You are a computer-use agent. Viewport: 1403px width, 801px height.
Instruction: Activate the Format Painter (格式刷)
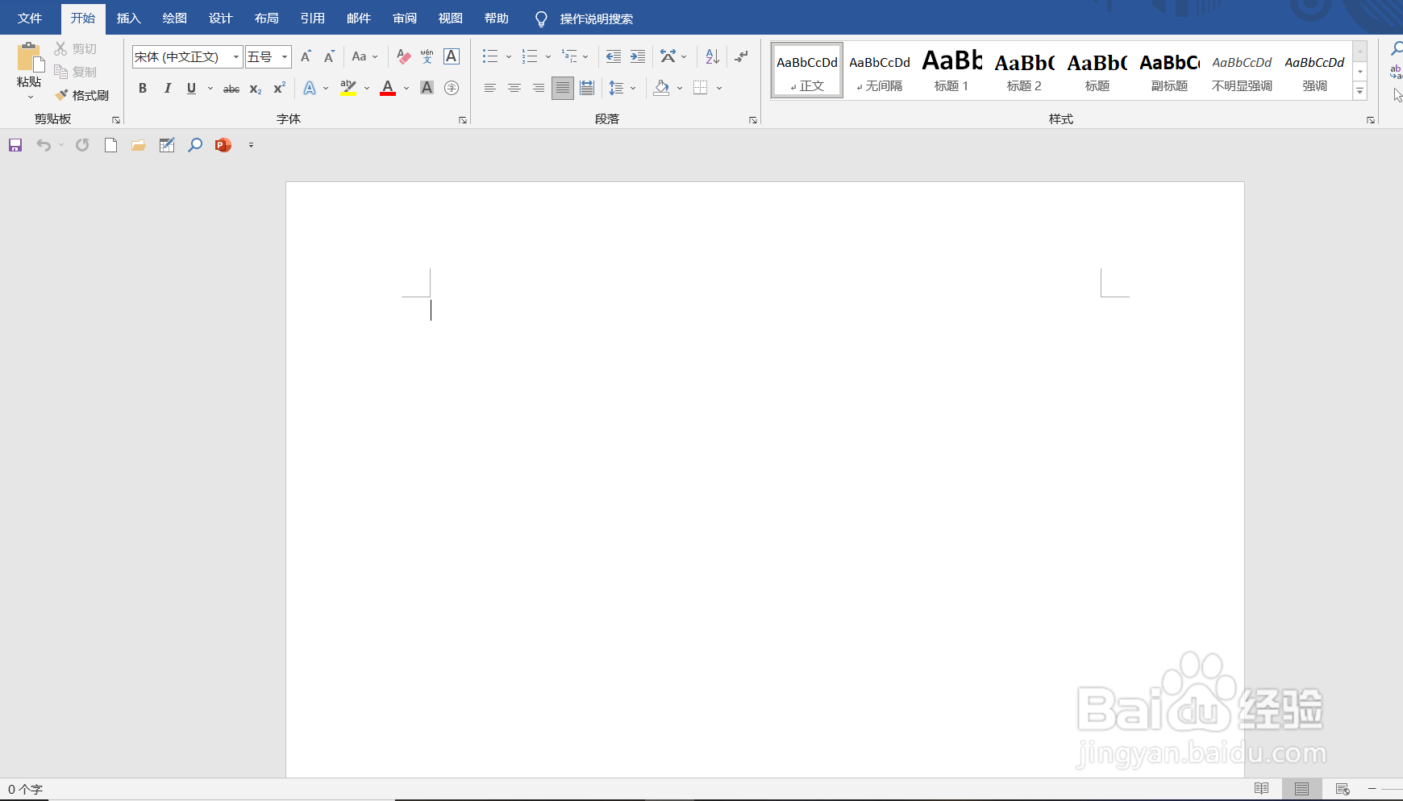click(x=81, y=95)
